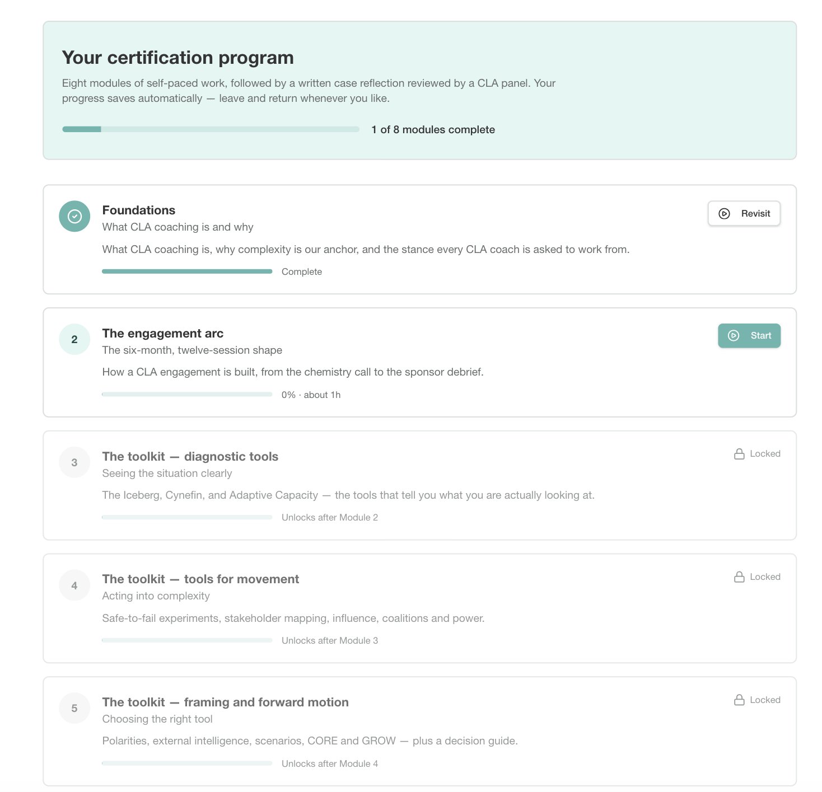Open the Foundations module title

point(138,210)
